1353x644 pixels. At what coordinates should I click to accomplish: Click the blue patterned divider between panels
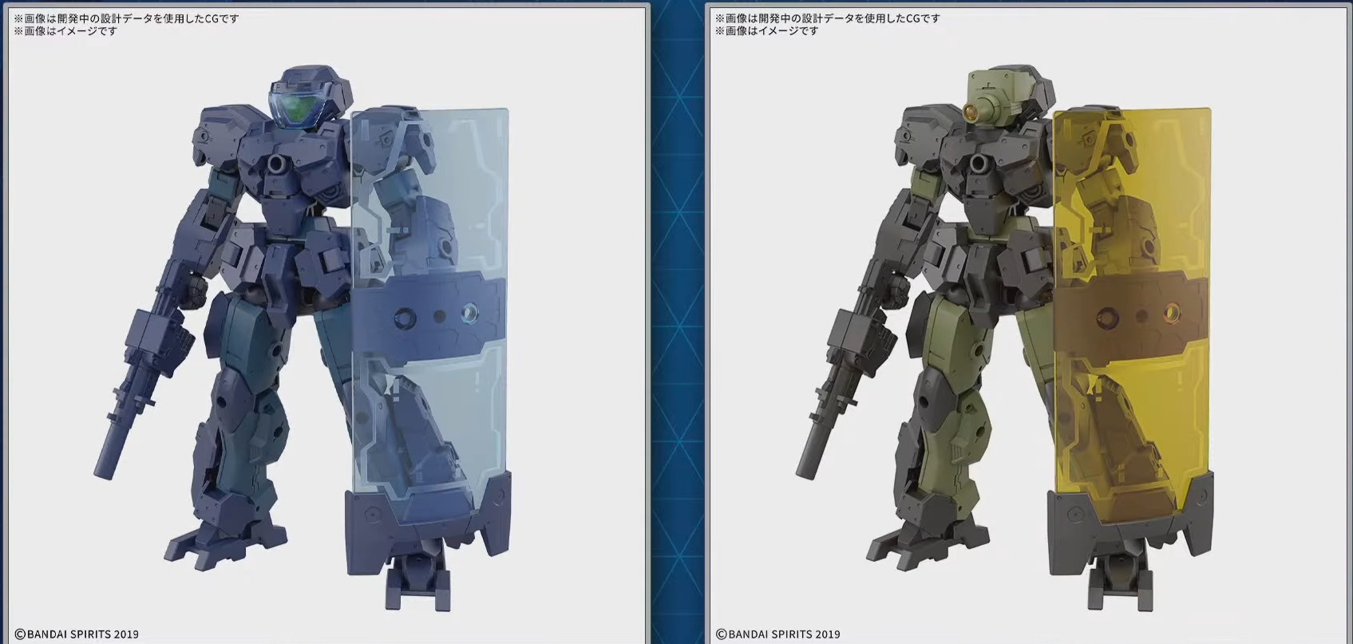tap(677, 319)
